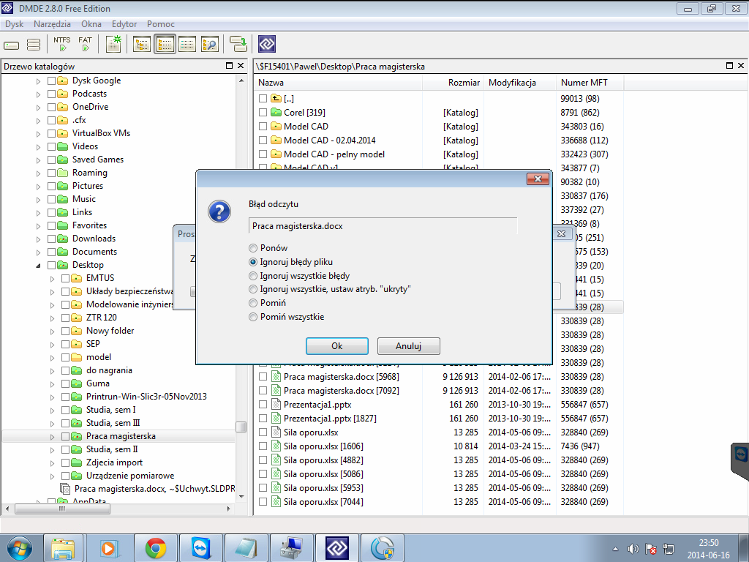Select Ignoruj wszystkie, ustaw atryb. ukryty
This screenshot has height=562, width=749.
(252, 289)
